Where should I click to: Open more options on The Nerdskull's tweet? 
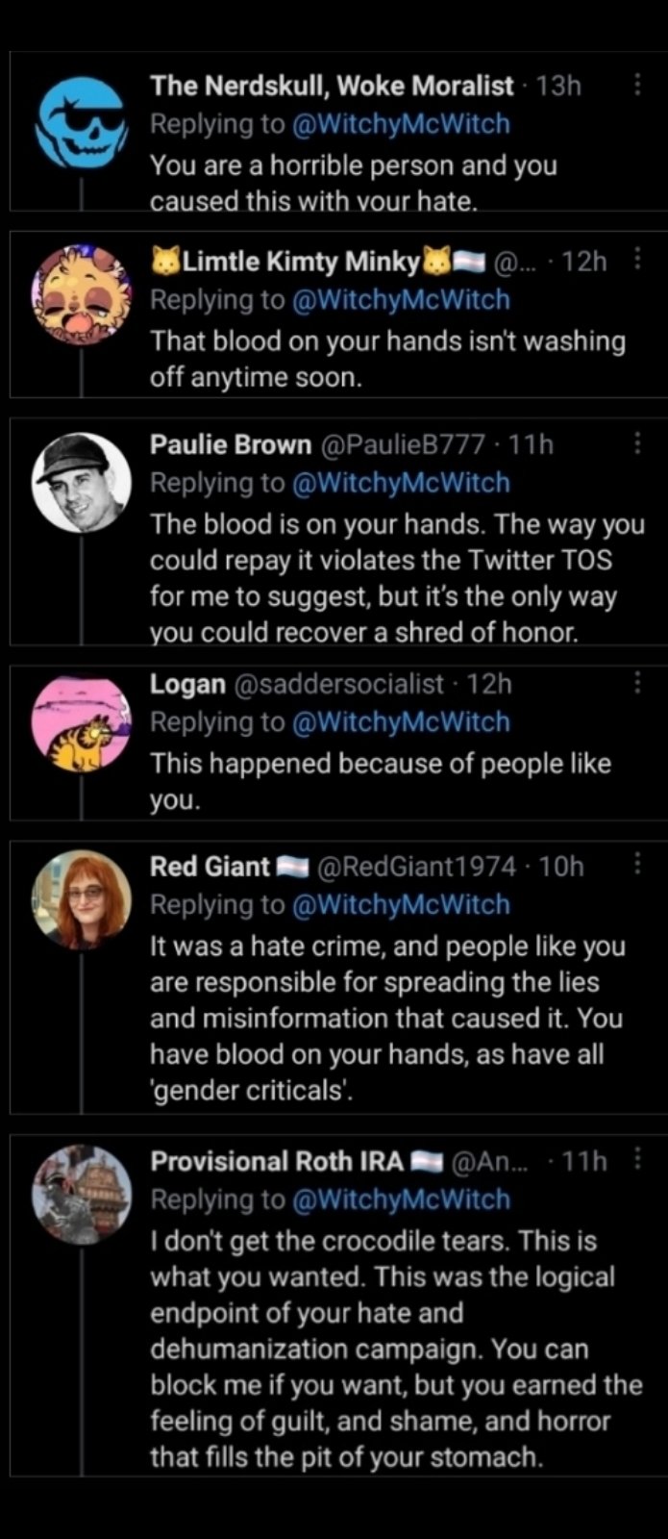(637, 85)
